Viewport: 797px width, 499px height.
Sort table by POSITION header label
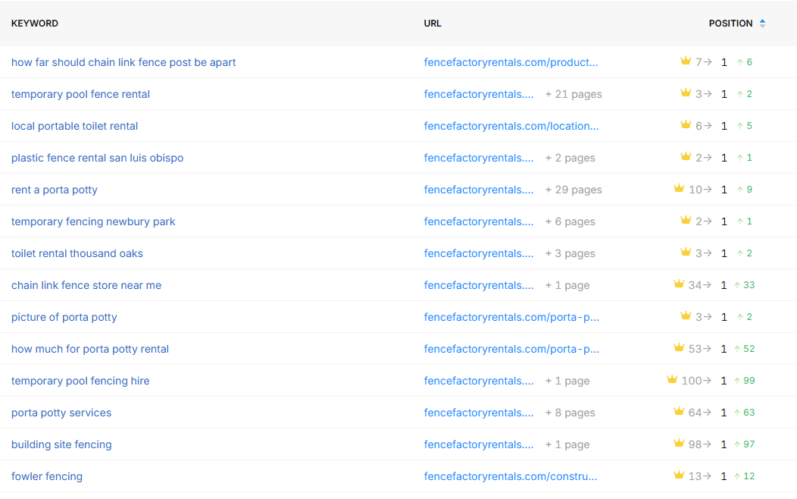[730, 24]
